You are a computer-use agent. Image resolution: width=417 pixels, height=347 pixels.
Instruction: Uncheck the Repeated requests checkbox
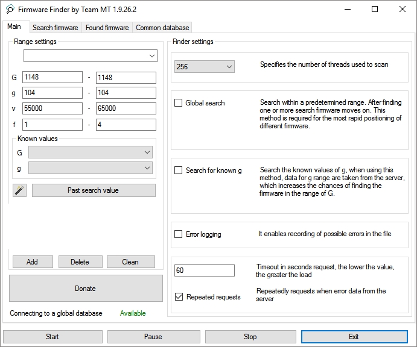click(179, 296)
